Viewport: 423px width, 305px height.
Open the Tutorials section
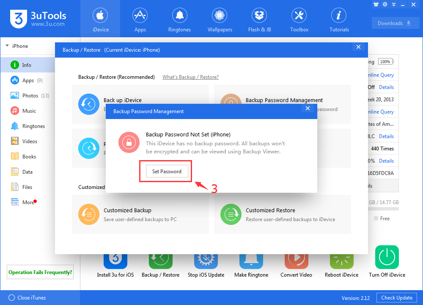click(339, 19)
